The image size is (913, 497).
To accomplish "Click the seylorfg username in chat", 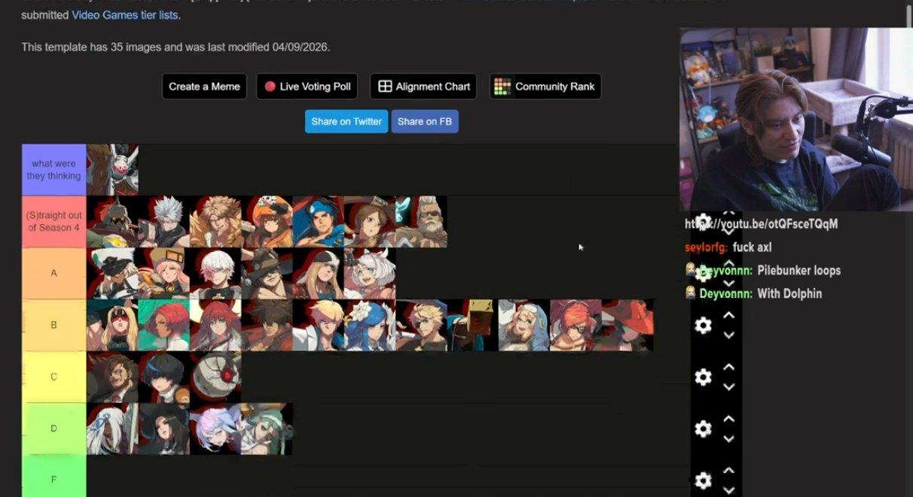I will (707, 247).
